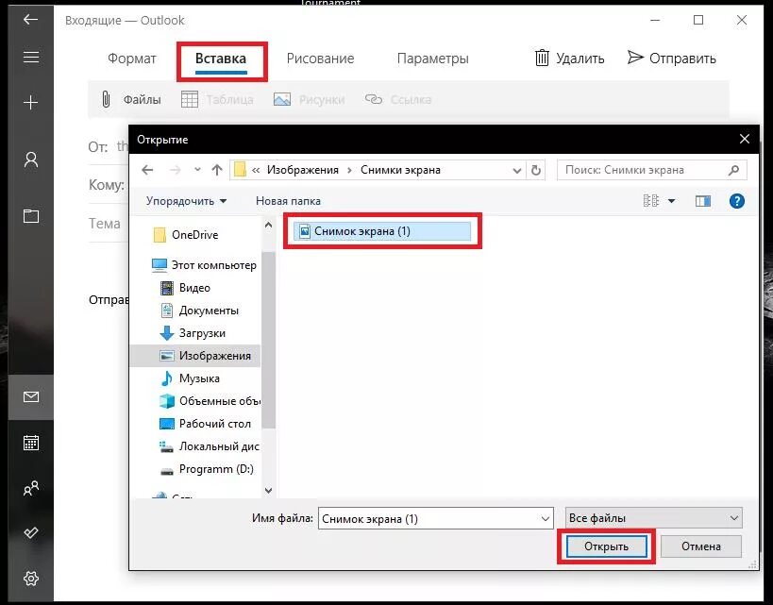The image size is (773, 605).
Task: Switch to Формат tab
Action: [x=131, y=59]
